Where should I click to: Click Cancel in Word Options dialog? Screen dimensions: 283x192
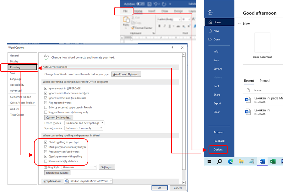177,188
